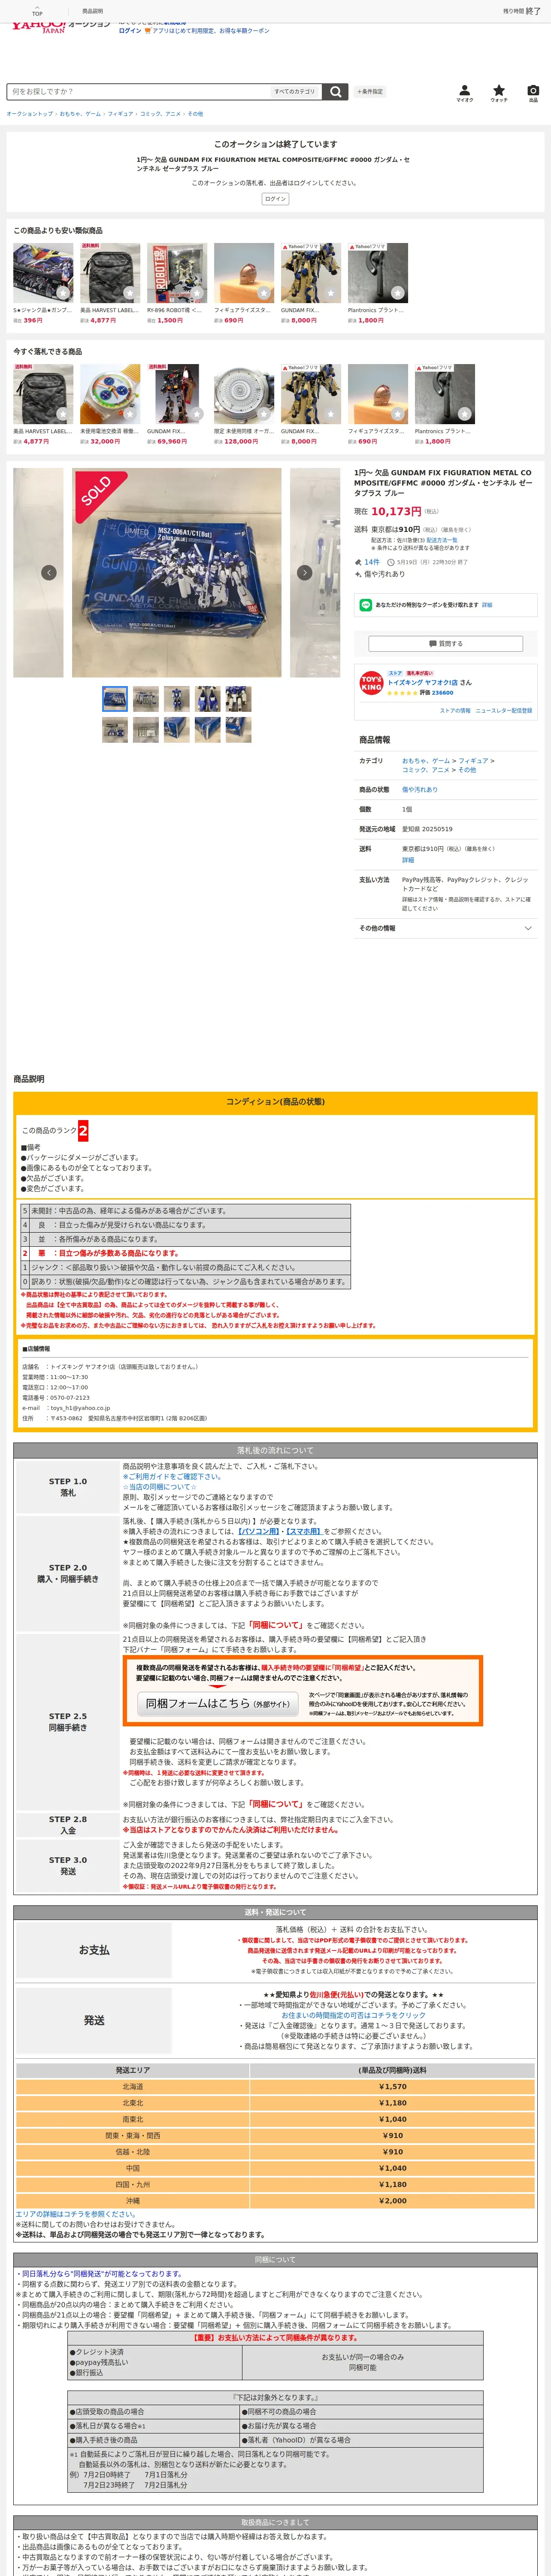
Task: Click the 質問する button
Action: 446,644
